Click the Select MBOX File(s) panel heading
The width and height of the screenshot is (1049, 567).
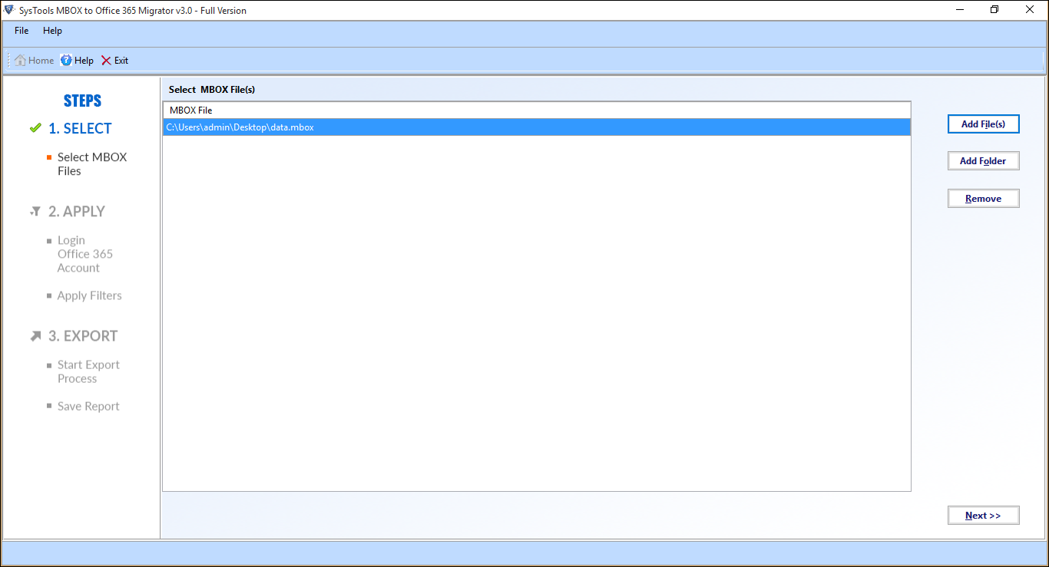[x=212, y=90]
